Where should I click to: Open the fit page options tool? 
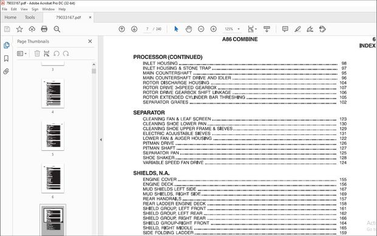coord(252,29)
